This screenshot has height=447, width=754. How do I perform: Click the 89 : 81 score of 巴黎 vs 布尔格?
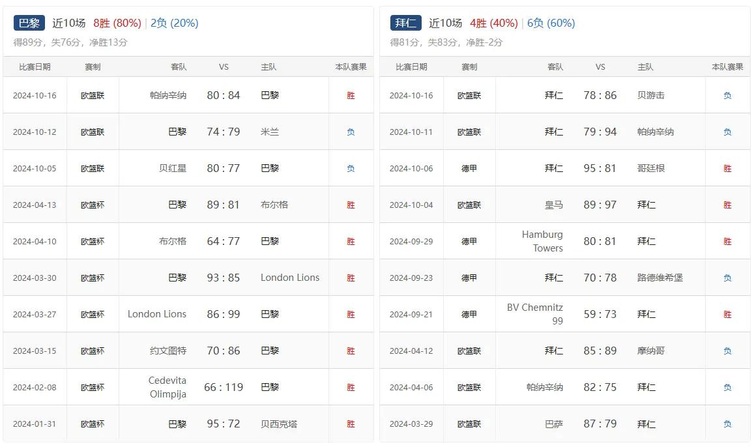click(223, 205)
